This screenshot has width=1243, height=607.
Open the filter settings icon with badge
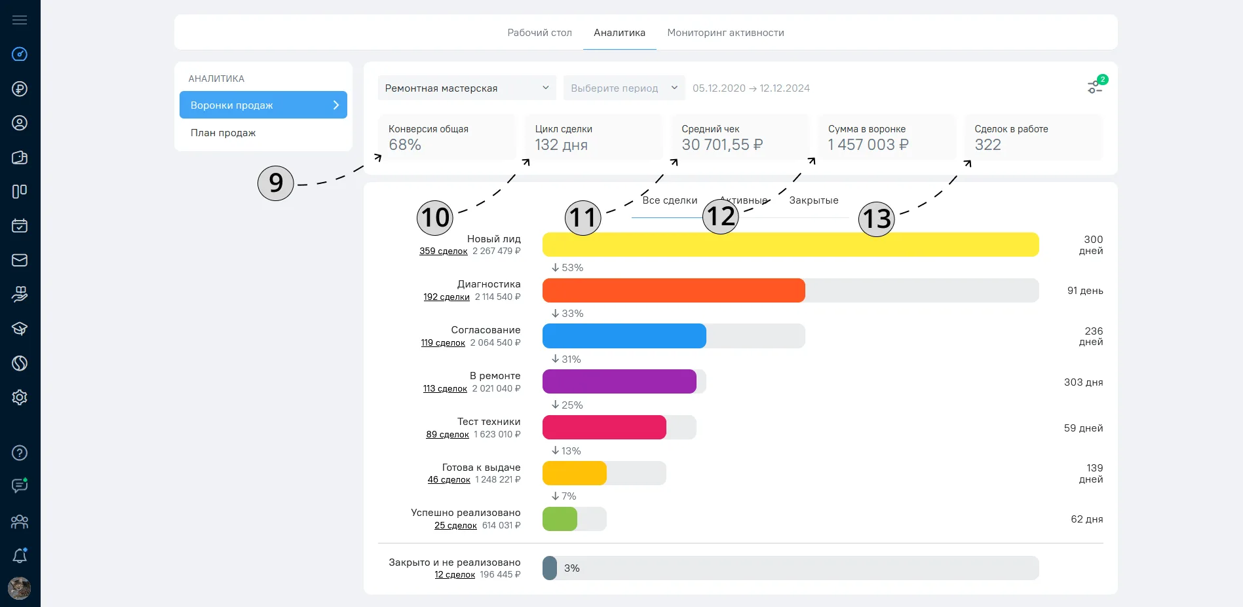(1096, 85)
